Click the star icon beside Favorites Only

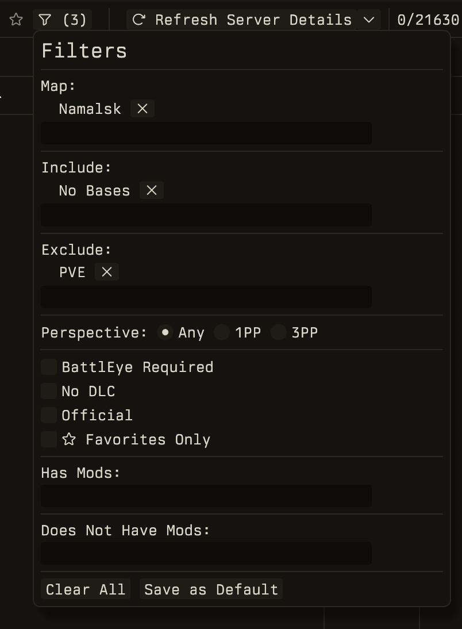click(x=69, y=439)
